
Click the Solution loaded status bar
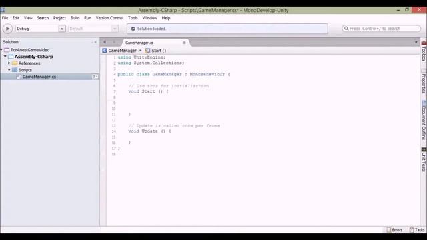(x=228, y=29)
